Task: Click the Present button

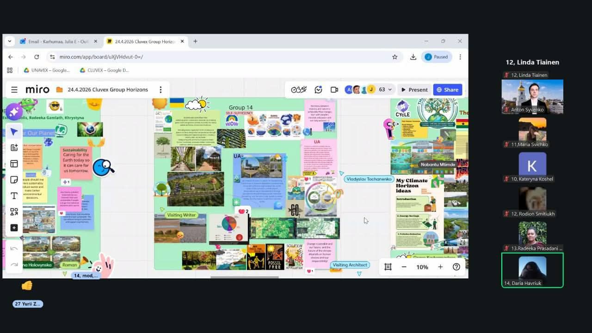Action: coord(414,90)
